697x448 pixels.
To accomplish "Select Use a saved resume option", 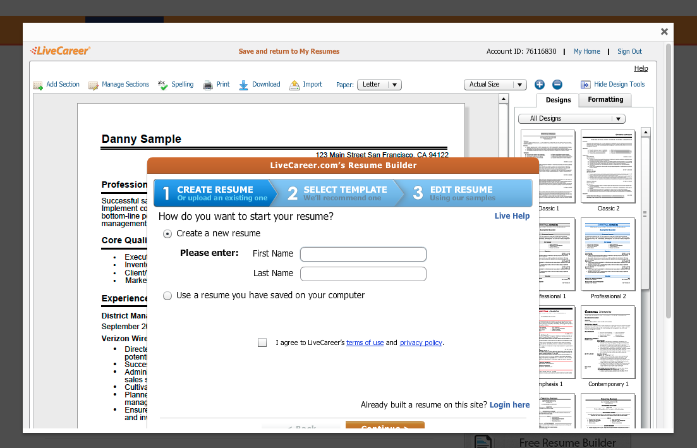I will (167, 296).
